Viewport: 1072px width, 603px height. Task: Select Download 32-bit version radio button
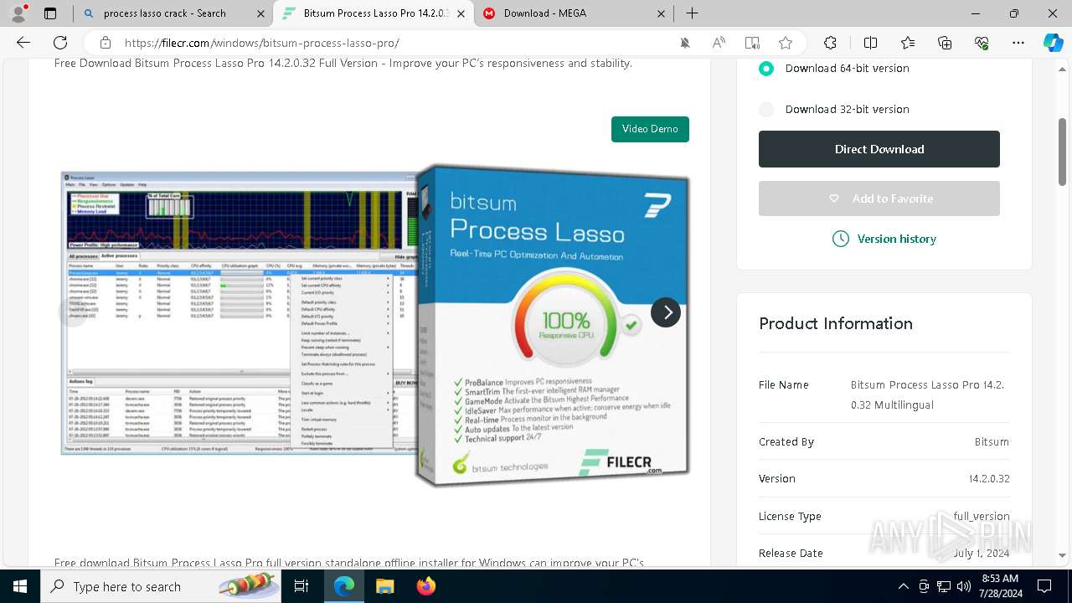point(766,110)
